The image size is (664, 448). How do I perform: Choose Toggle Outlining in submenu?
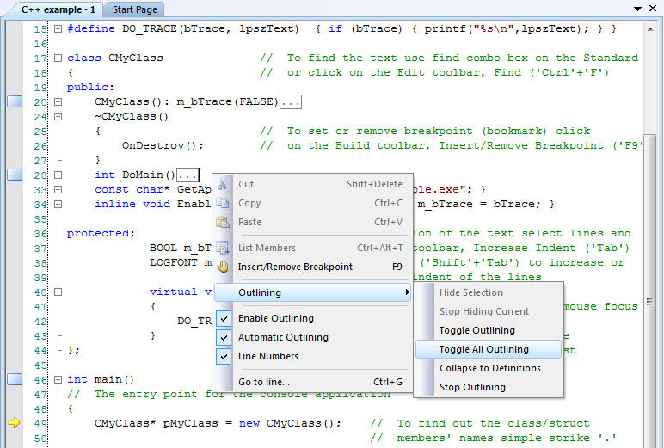489,330
